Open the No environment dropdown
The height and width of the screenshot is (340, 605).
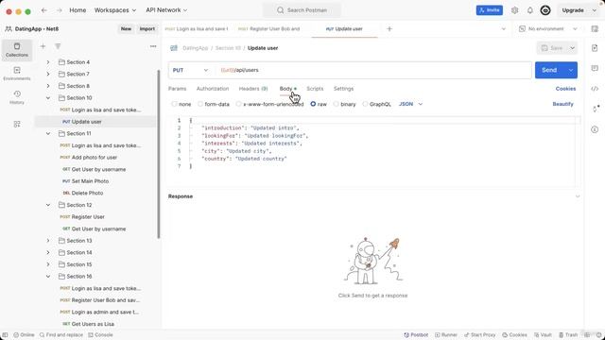(548, 29)
